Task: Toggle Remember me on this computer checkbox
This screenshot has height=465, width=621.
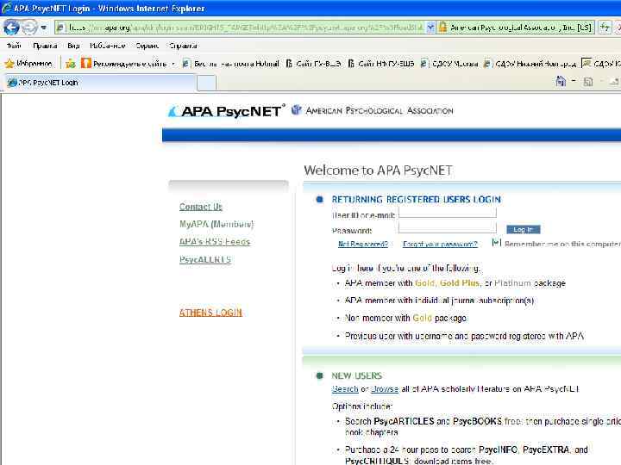Action: point(495,242)
